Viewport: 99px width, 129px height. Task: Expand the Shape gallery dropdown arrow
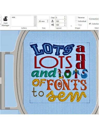tap(71, 26)
